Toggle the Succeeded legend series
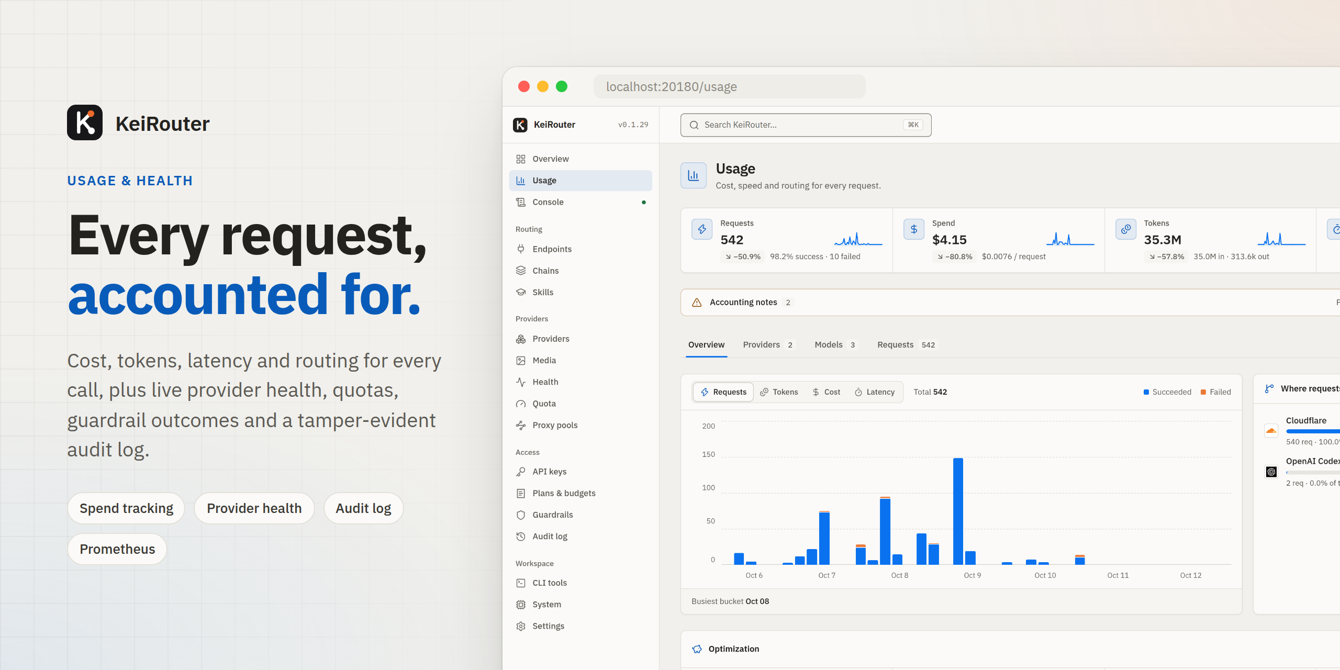 click(x=1167, y=392)
